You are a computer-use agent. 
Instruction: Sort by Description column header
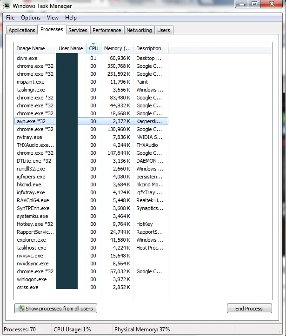click(x=151, y=48)
